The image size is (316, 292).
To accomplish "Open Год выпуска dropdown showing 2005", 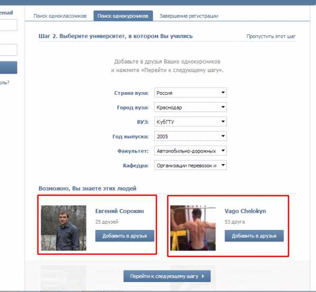I will [x=191, y=136].
